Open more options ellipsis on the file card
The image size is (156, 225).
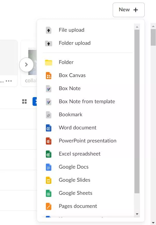[9, 81]
